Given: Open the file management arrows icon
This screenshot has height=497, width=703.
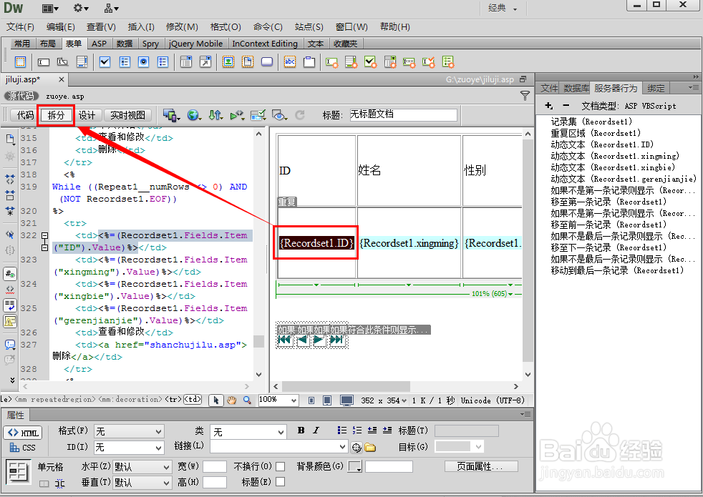Looking at the screenshot, I should 215,116.
